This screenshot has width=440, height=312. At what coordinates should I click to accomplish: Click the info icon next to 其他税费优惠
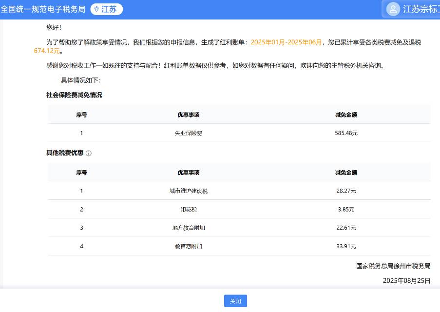click(x=89, y=153)
